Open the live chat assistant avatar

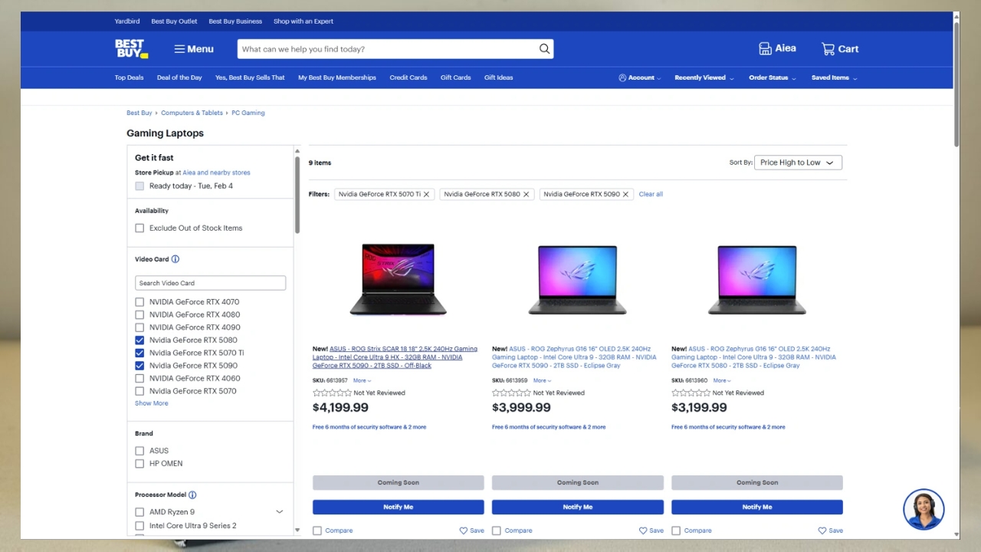coord(924,509)
